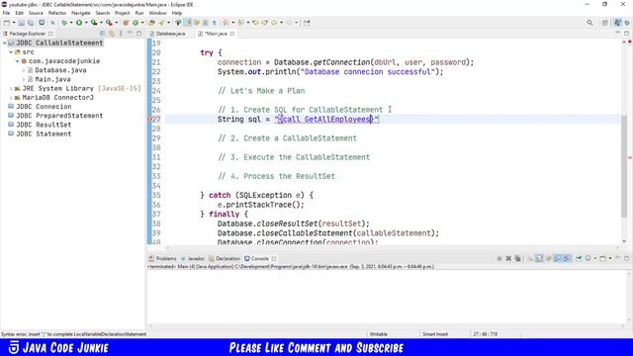Click the Terminate icon in Console

[499, 258]
